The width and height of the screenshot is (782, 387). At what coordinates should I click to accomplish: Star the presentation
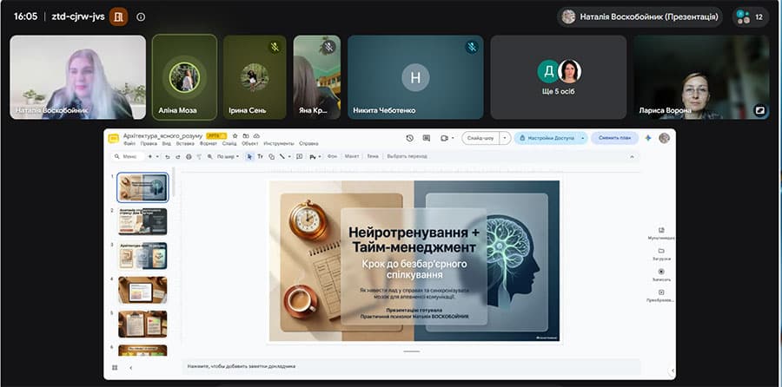pos(235,136)
